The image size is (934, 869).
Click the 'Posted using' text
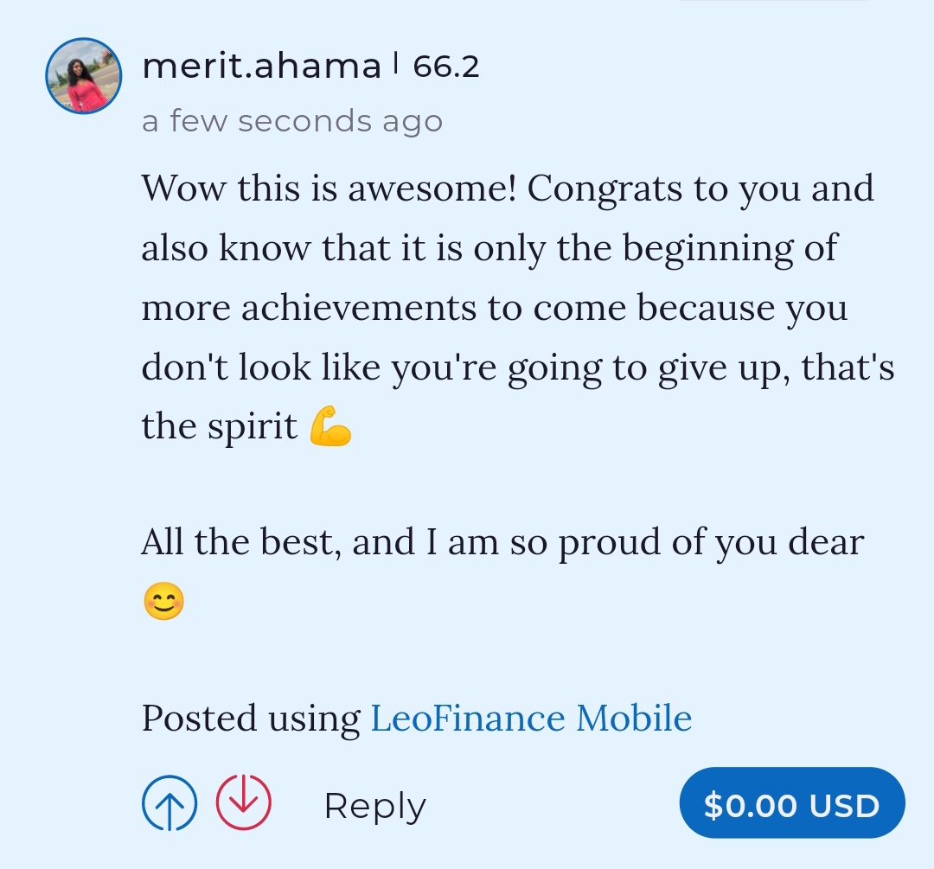pyautogui.click(x=251, y=719)
